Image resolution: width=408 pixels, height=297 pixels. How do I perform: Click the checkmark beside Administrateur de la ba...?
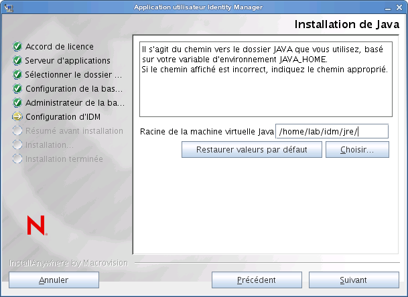pos(17,102)
